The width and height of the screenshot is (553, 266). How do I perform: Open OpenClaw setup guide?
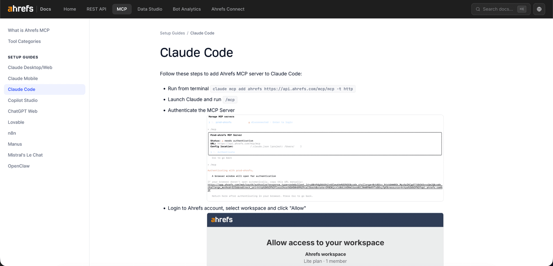point(19,166)
